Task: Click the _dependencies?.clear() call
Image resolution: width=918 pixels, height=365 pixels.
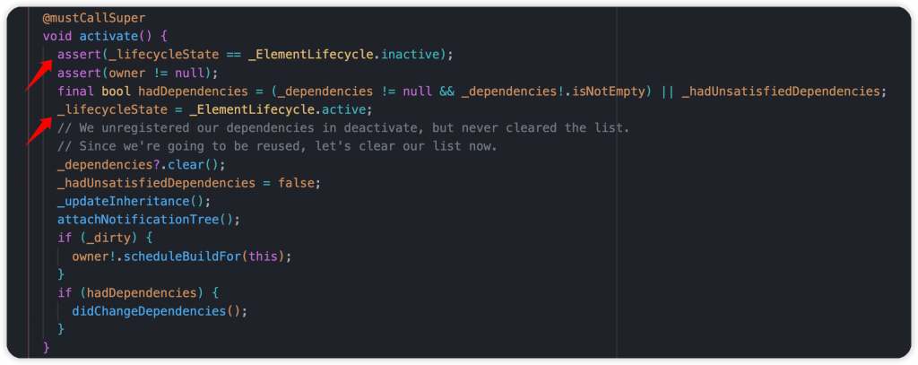Action: (141, 165)
